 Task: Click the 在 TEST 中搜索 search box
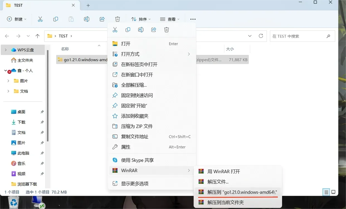click(297, 36)
